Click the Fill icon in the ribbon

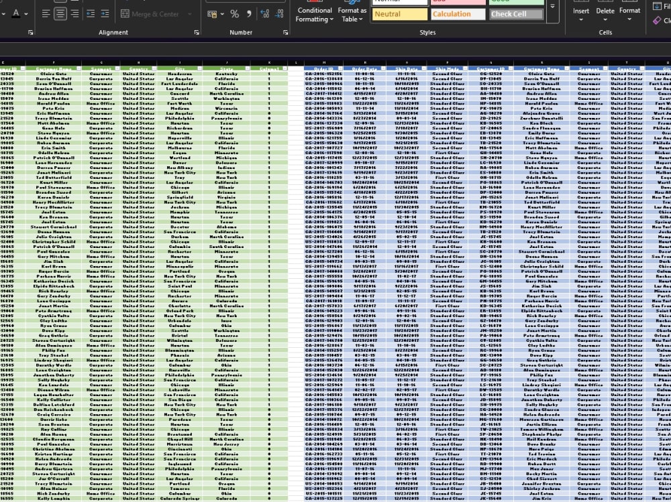point(657,6)
